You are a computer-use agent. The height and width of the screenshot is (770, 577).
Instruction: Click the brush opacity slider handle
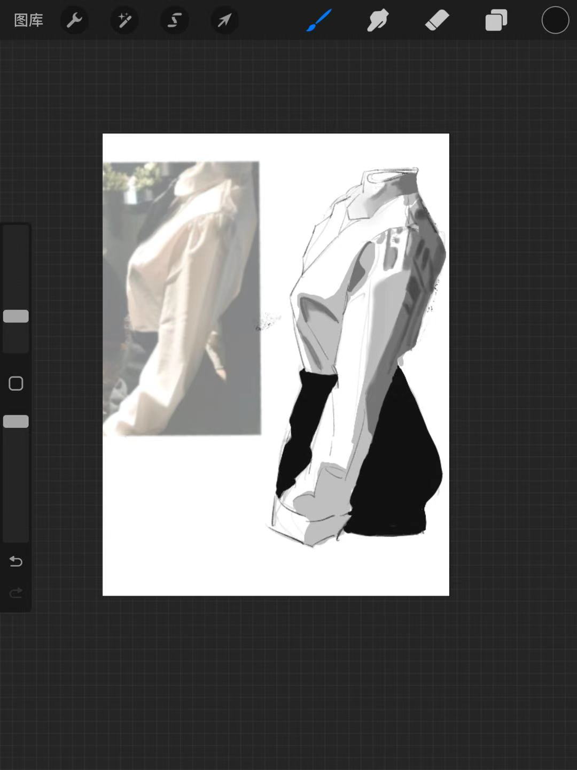click(16, 421)
